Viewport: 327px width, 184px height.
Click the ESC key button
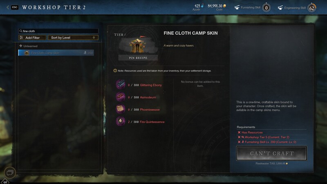[15, 7]
